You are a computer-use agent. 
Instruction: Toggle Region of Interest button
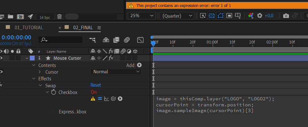[229, 16]
